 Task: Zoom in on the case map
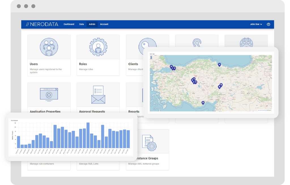pyautogui.click(x=151, y=57)
